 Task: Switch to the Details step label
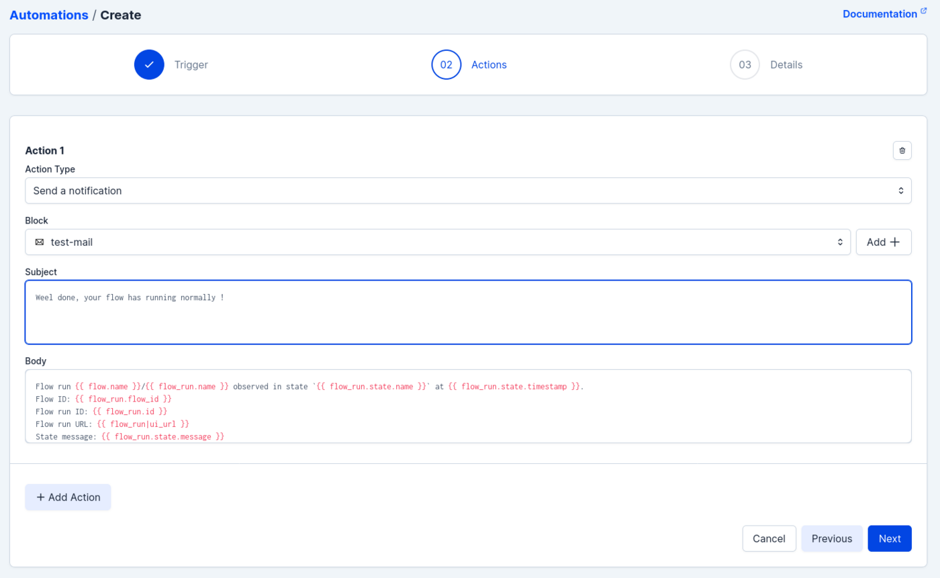pos(786,65)
